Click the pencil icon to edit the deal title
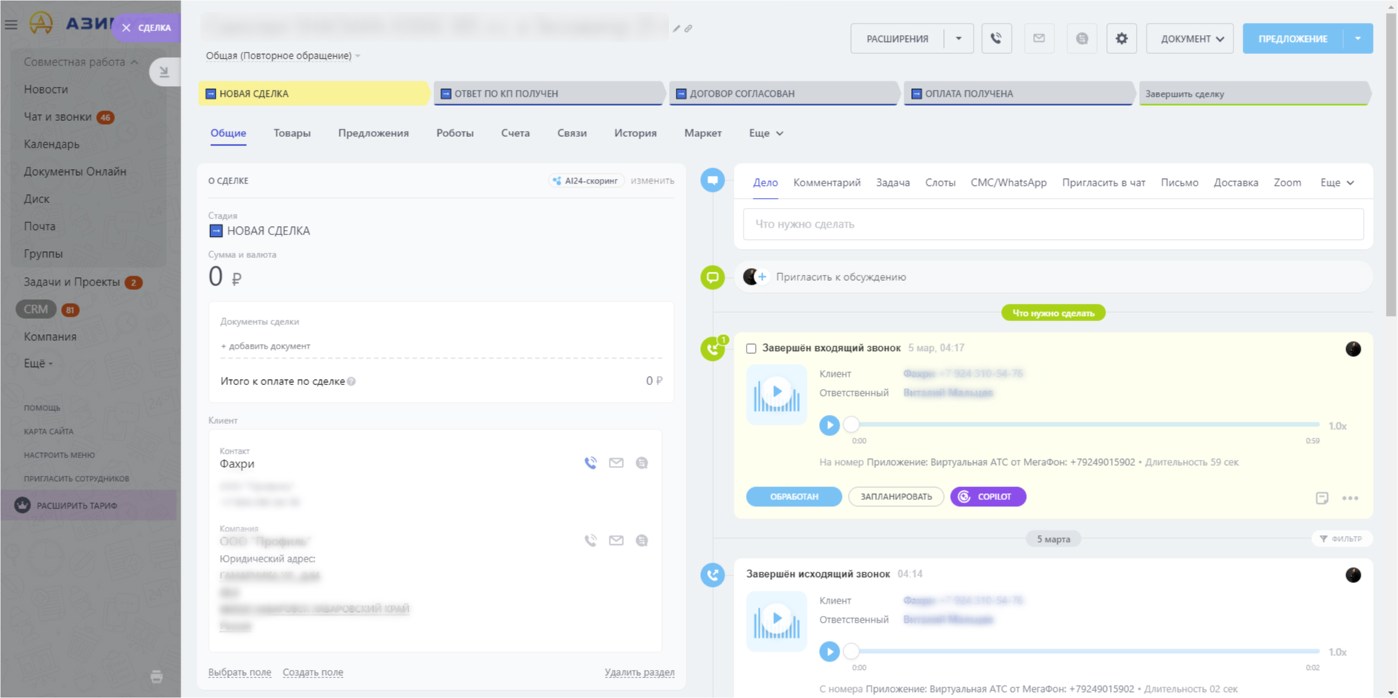 tap(676, 29)
